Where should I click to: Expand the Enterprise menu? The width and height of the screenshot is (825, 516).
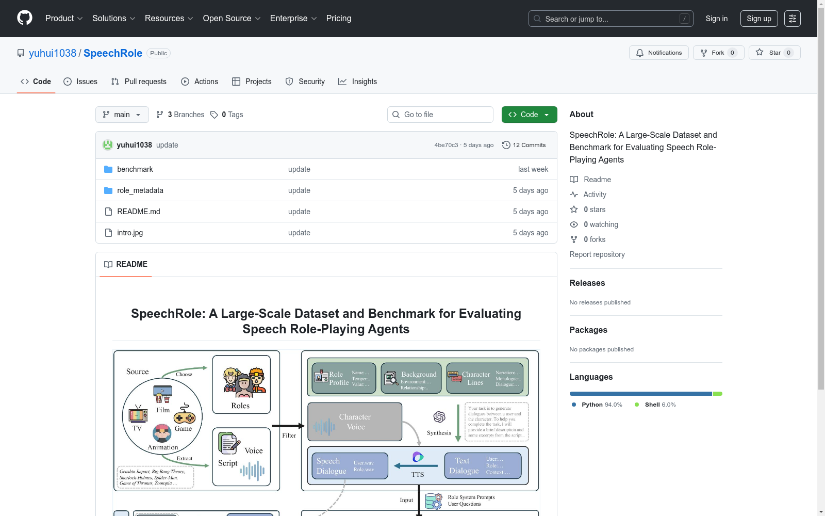293,19
